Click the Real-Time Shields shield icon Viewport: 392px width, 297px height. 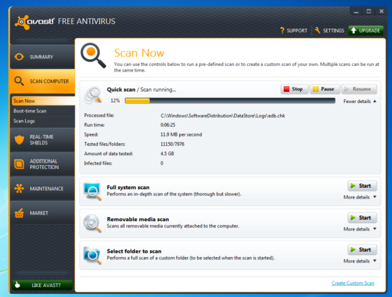click(x=19, y=140)
